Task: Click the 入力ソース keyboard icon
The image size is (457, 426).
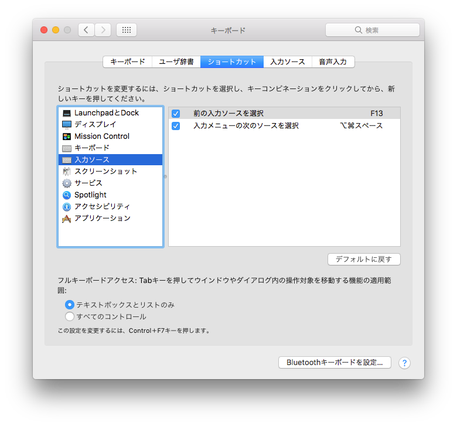Action: 67,160
